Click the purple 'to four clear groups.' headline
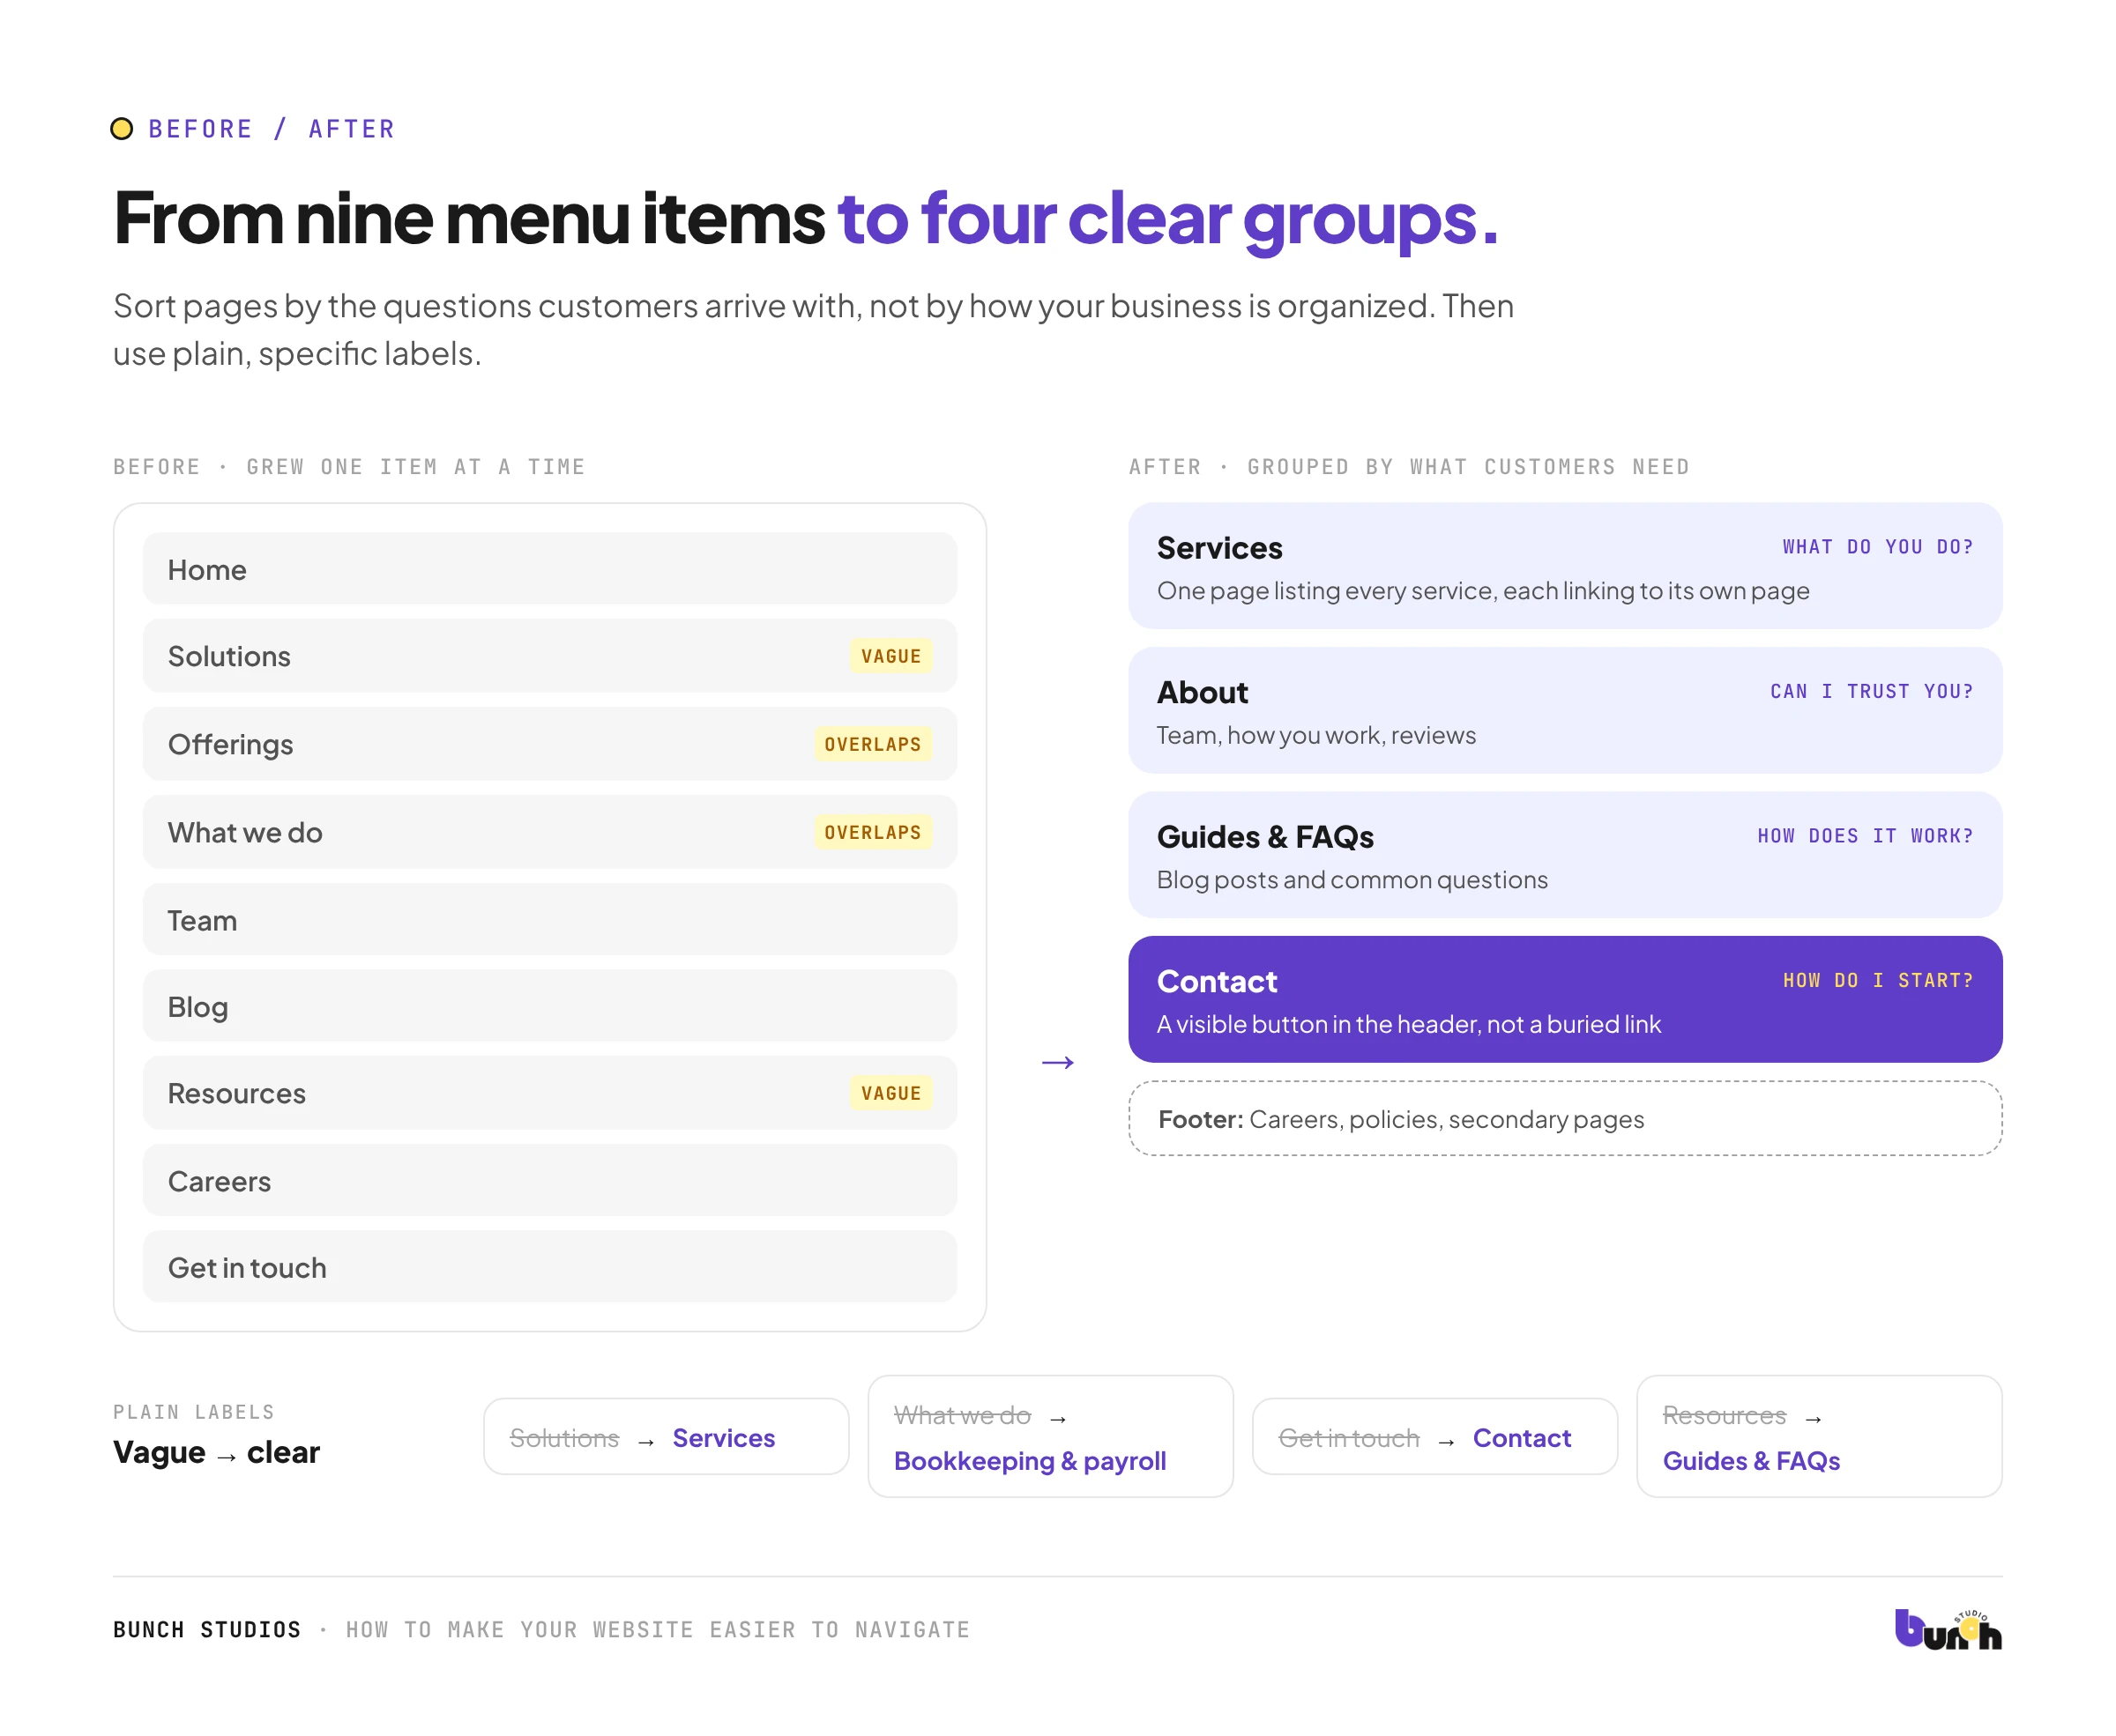This screenshot has width=2116, height=1736. pyautogui.click(x=1166, y=219)
